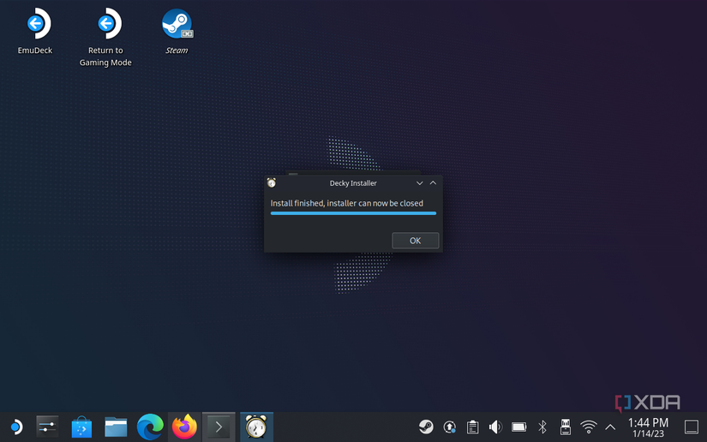Maximize Decky Installer with the up chevron
This screenshot has height=442, width=707.
click(433, 183)
